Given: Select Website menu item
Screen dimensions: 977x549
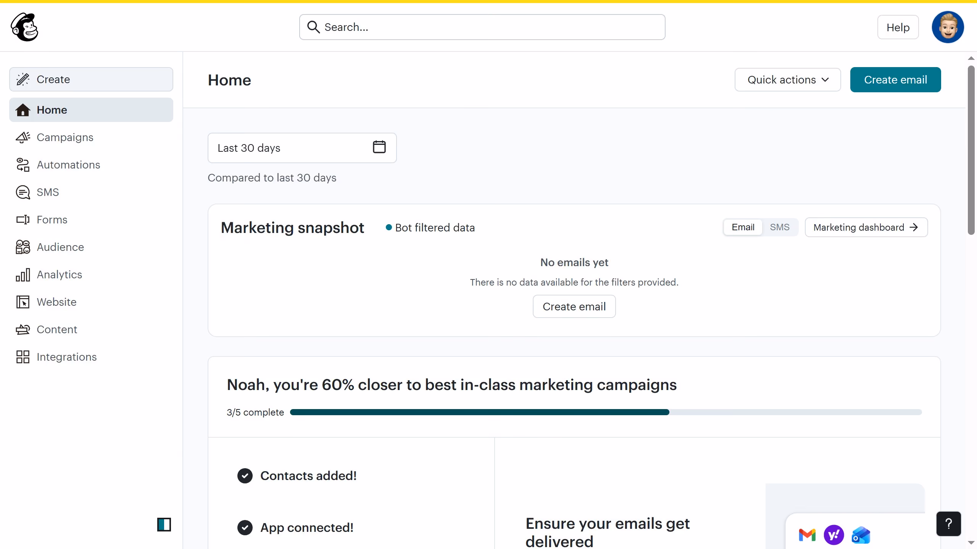Looking at the screenshot, I should pos(91,302).
